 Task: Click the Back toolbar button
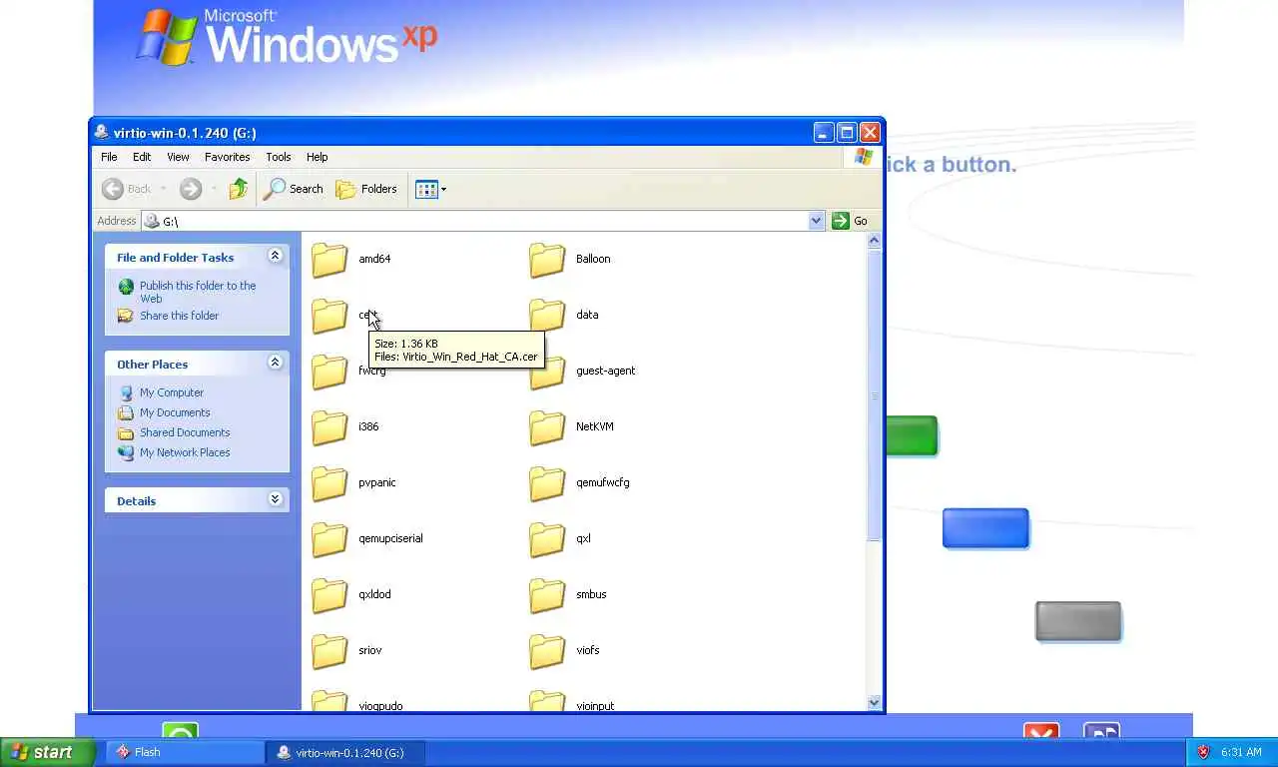tap(127, 189)
